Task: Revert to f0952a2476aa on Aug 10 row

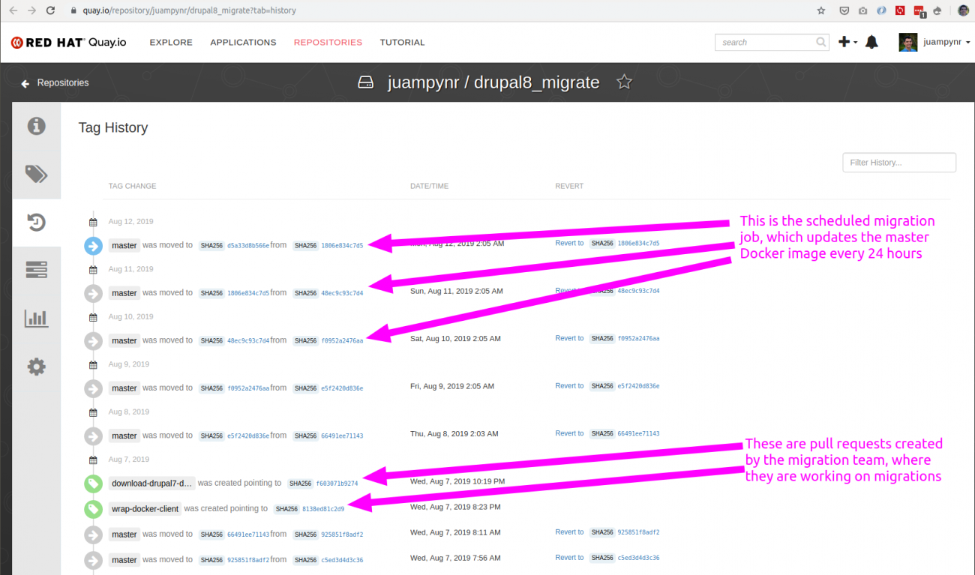Action: tap(607, 339)
